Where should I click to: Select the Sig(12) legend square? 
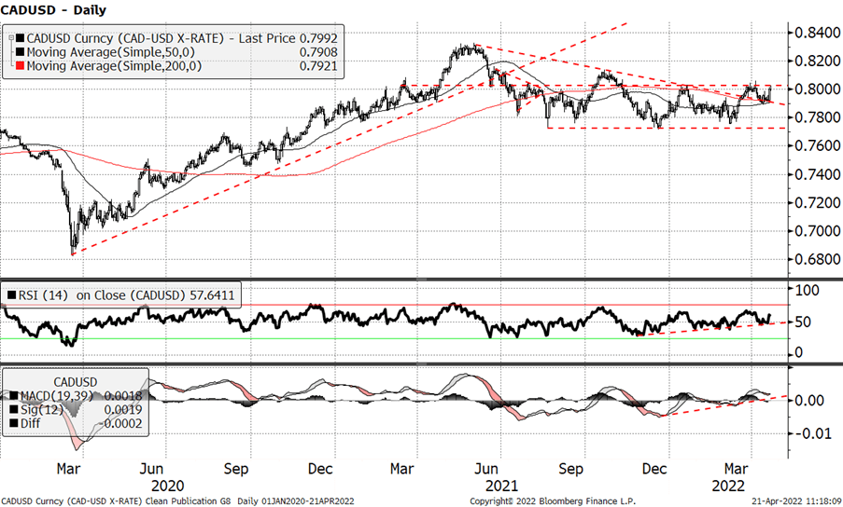point(14,410)
